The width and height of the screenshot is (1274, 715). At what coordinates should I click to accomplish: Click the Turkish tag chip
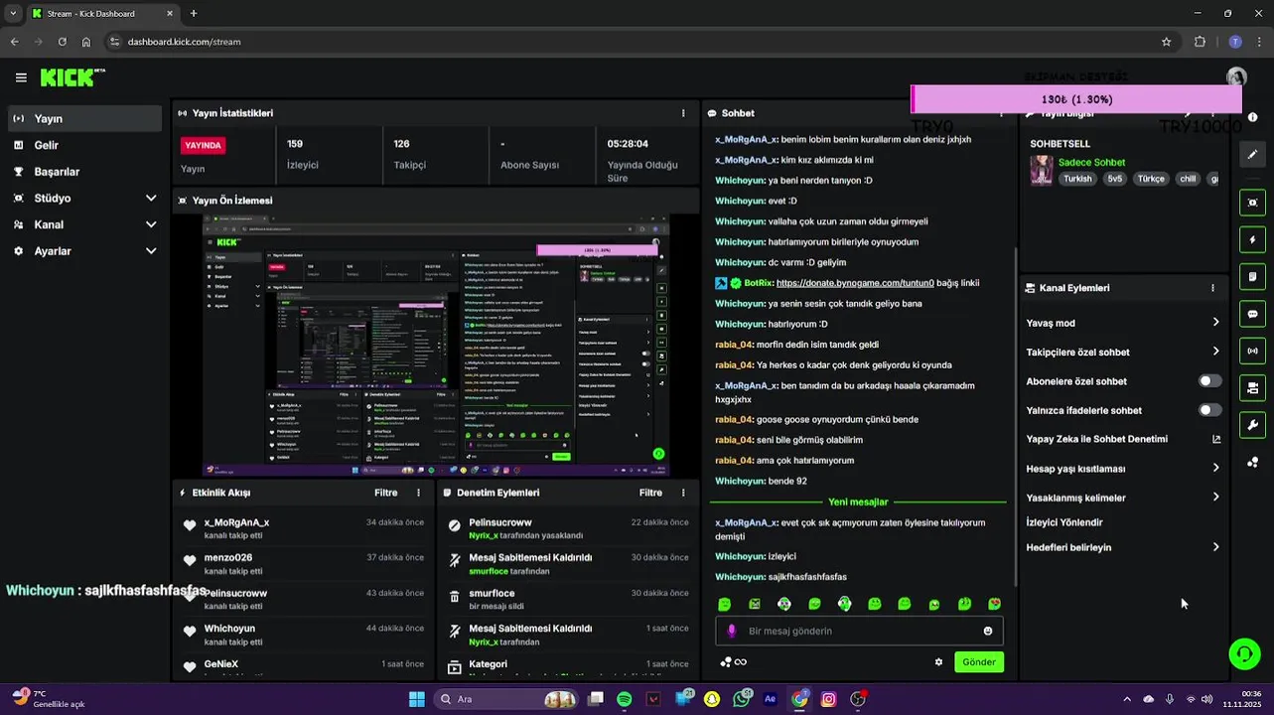click(1077, 179)
